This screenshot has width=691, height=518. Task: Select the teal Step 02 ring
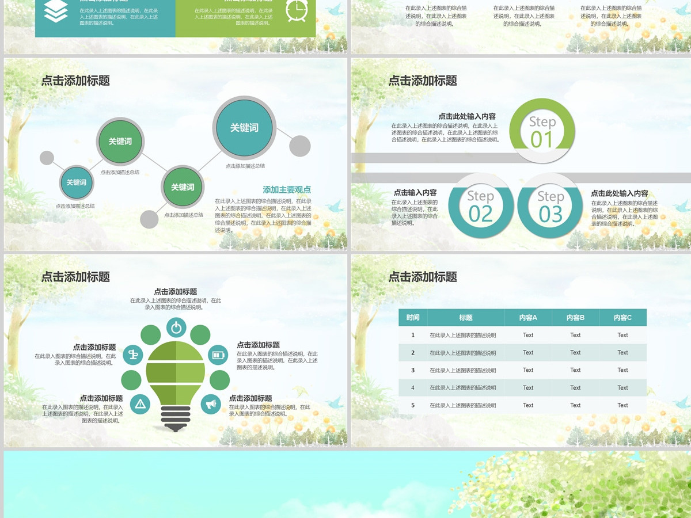(x=481, y=205)
